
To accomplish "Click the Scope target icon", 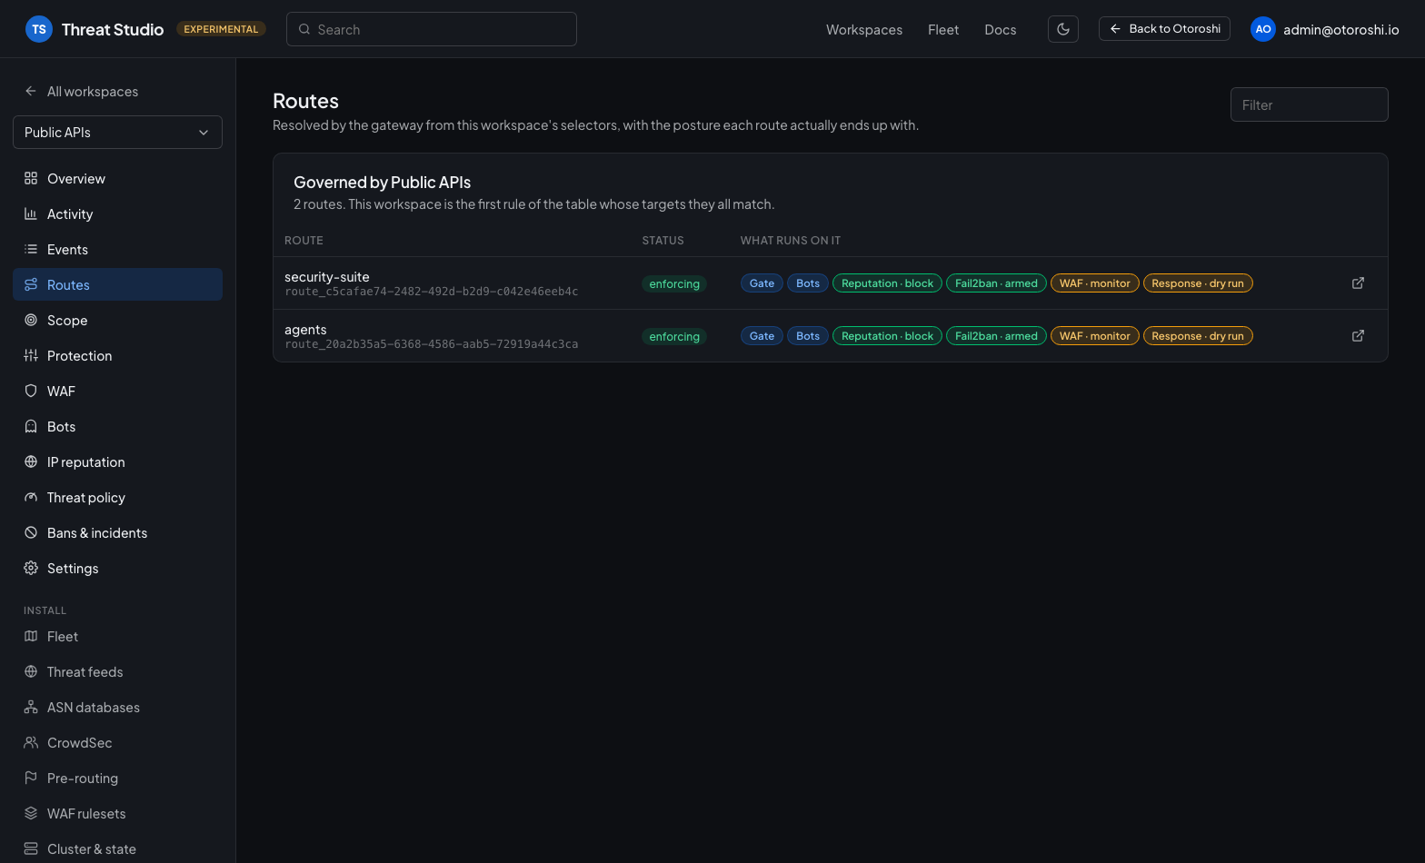I will pyautogui.click(x=31, y=321).
